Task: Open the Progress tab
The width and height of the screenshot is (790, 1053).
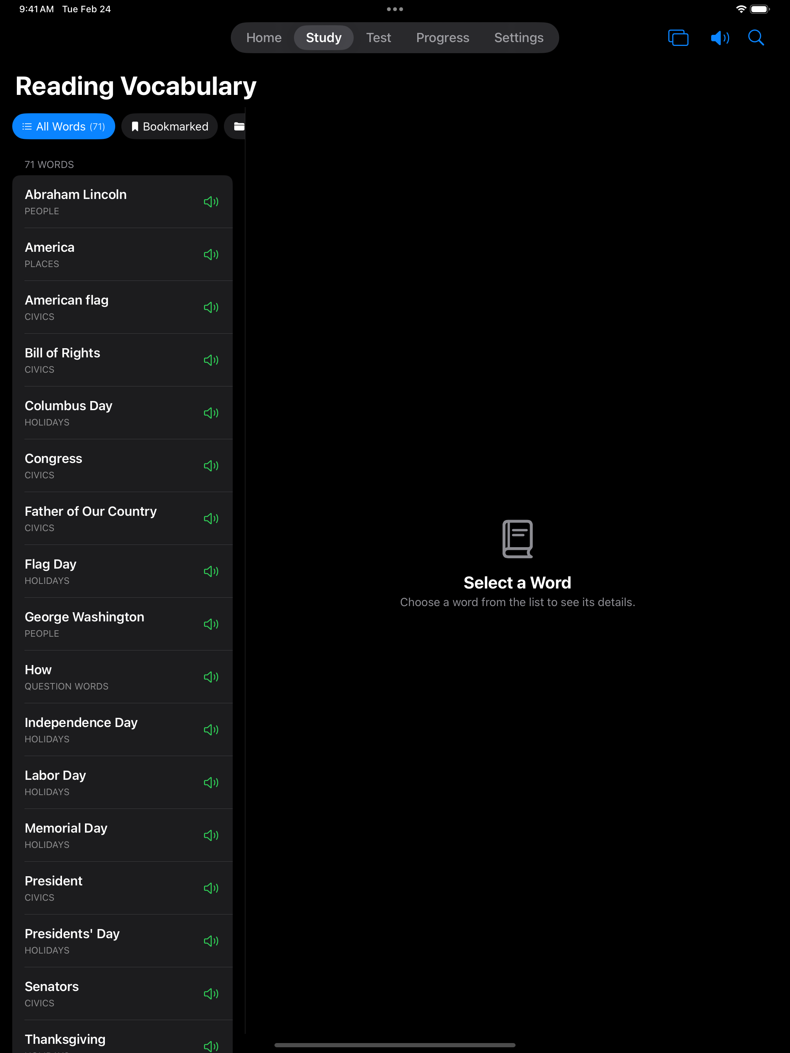Action: point(442,37)
